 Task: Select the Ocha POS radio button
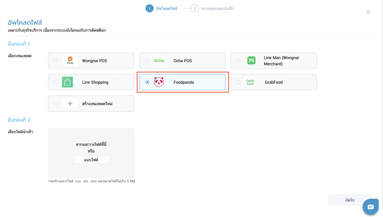point(147,61)
